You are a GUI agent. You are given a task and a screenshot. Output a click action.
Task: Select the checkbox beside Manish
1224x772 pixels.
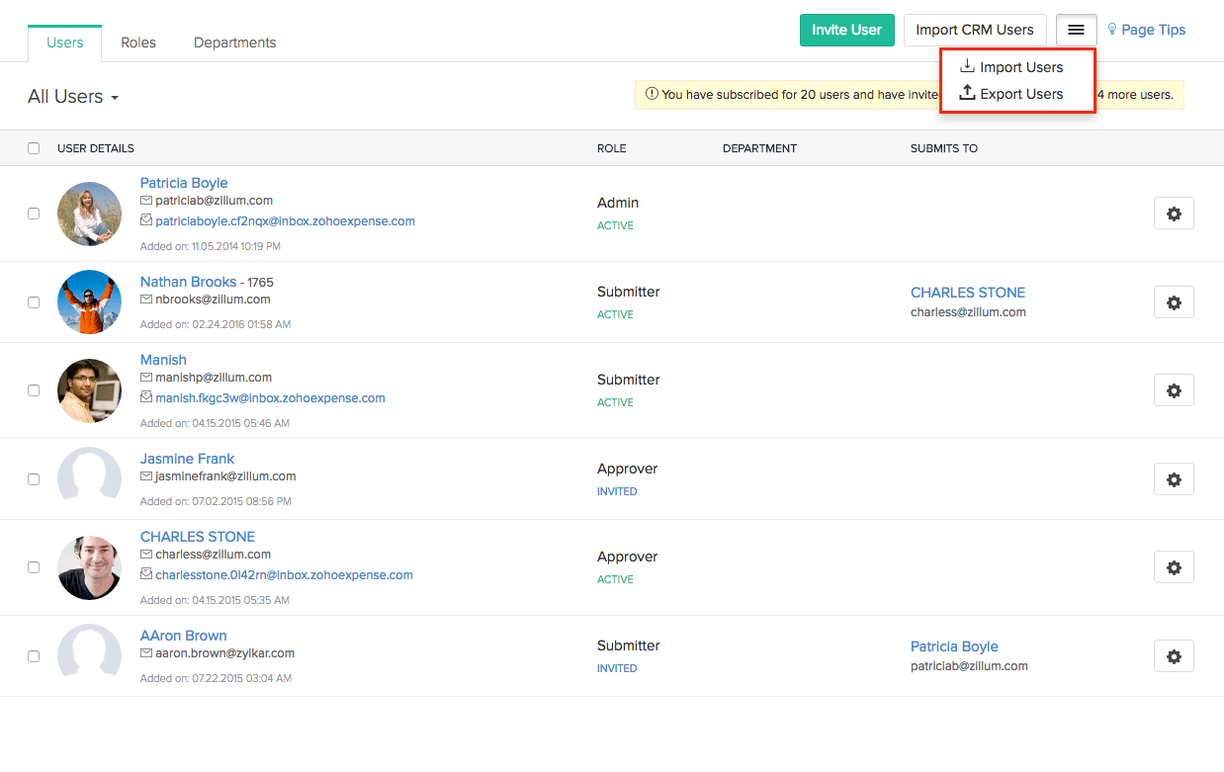coord(34,390)
